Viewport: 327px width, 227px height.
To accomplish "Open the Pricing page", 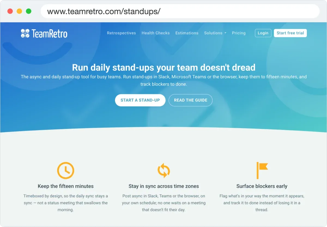I will 239,33.
